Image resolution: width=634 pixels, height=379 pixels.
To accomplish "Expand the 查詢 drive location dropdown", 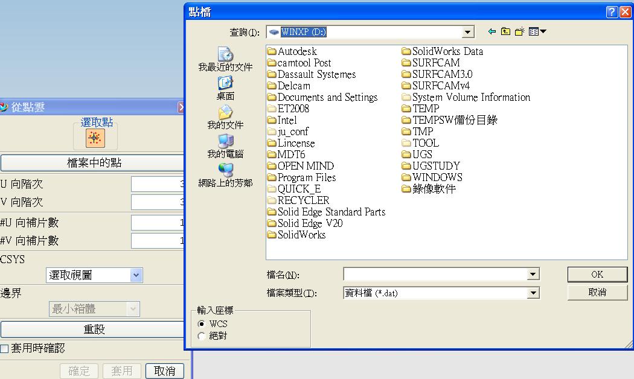I will tap(467, 32).
